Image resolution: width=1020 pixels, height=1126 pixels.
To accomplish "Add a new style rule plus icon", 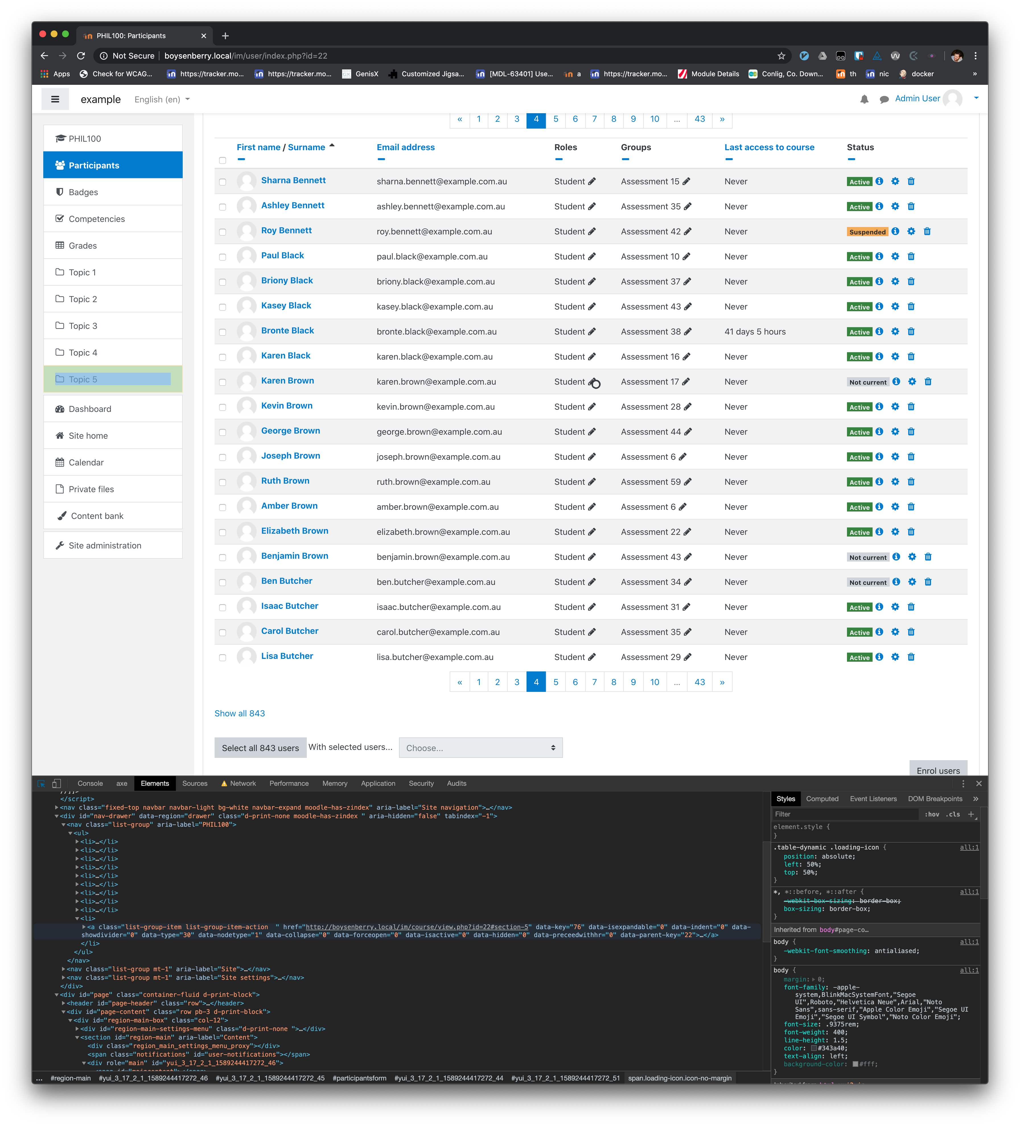I will pos(971,814).
